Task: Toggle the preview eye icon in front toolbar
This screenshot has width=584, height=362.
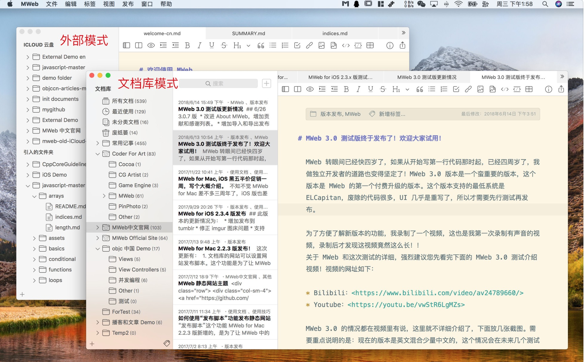Action: 310,89
